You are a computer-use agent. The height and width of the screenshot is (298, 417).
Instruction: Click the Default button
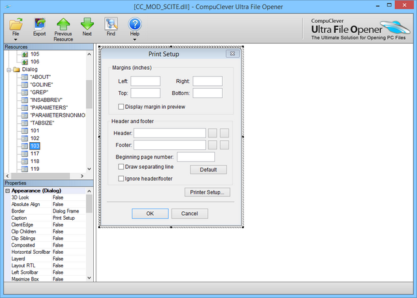(208, 170)
